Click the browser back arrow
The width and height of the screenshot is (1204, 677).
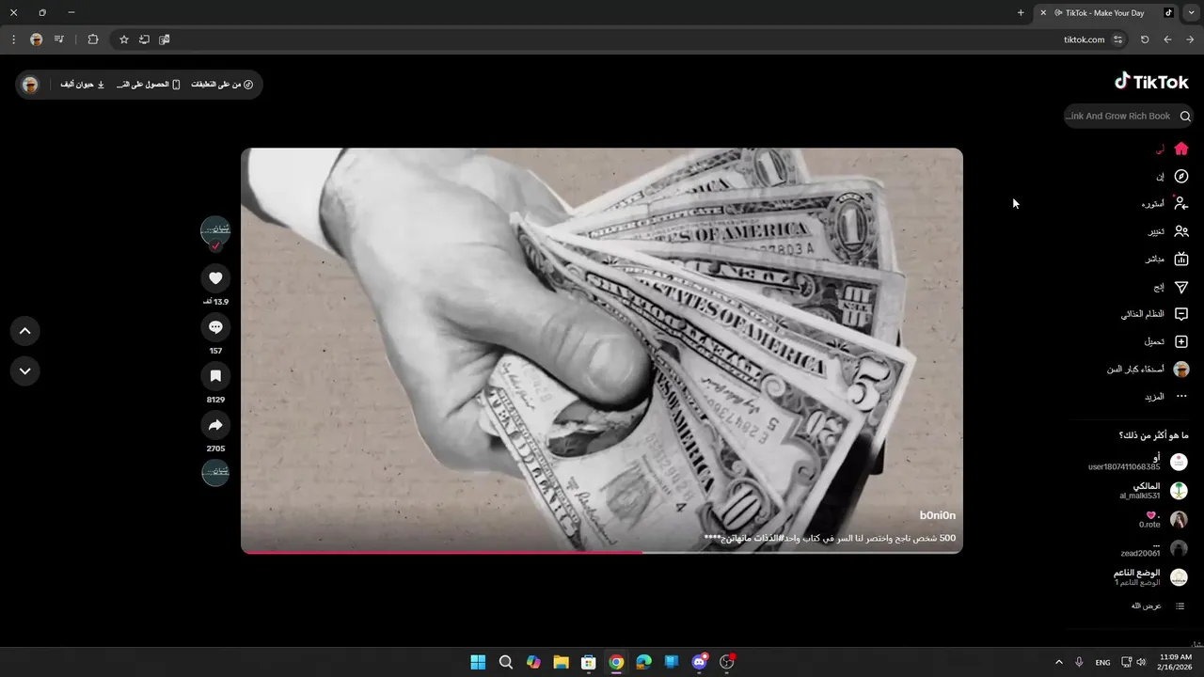point(1167,39)
